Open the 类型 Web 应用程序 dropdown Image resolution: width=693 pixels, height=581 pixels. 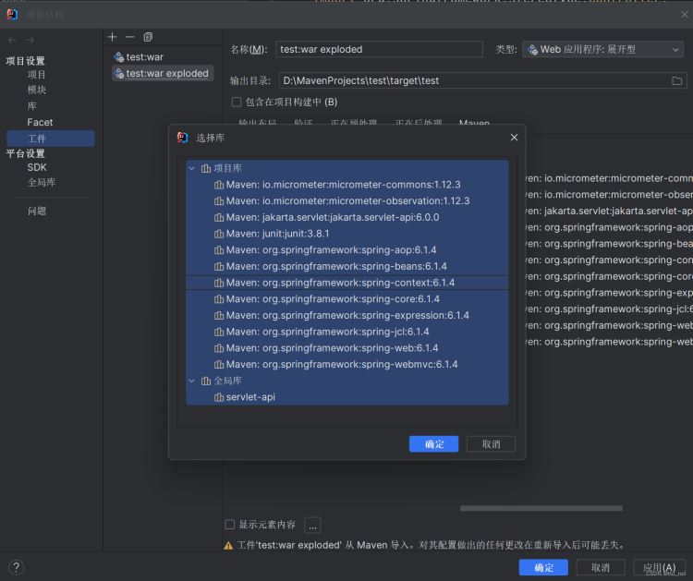tap(602, 50)
